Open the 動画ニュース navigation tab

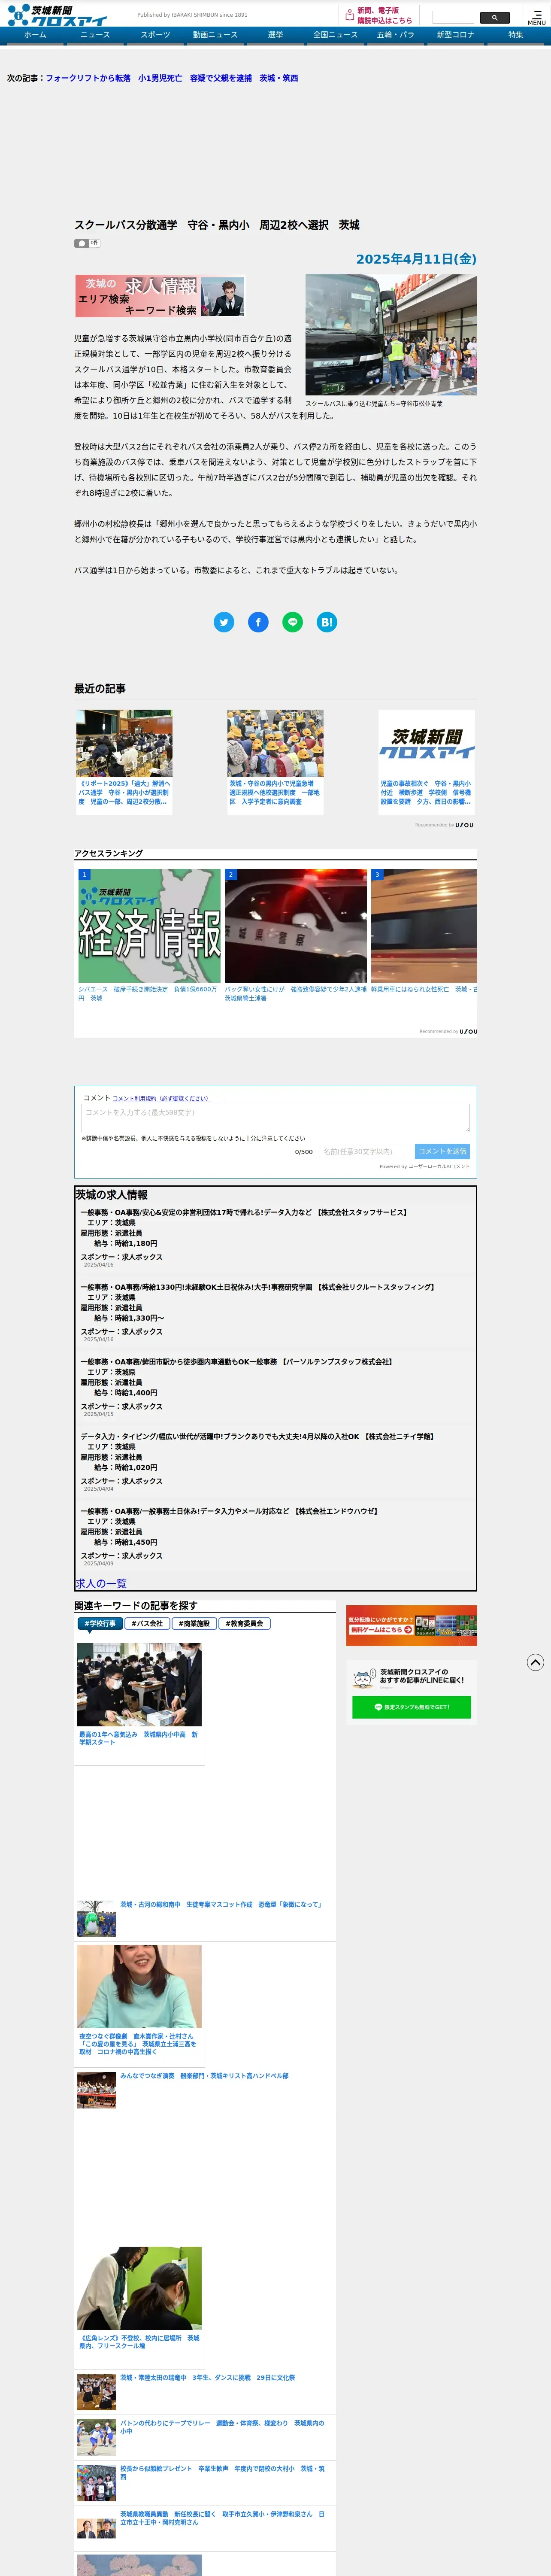tap(215, 35)
